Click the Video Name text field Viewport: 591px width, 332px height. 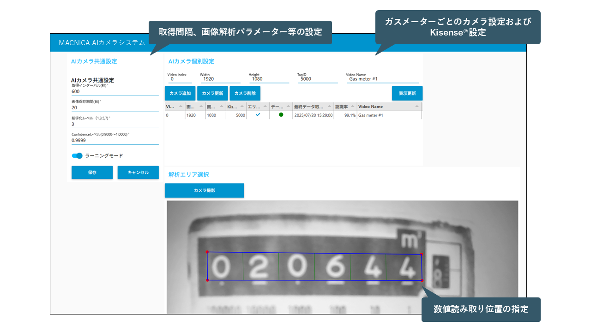pos(383,79)
